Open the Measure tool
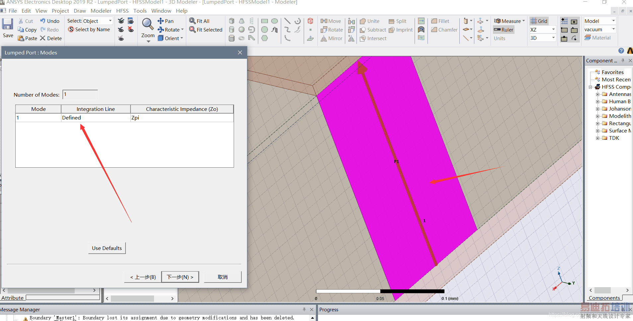The image size is (633, 321). (x=509, y=21)
